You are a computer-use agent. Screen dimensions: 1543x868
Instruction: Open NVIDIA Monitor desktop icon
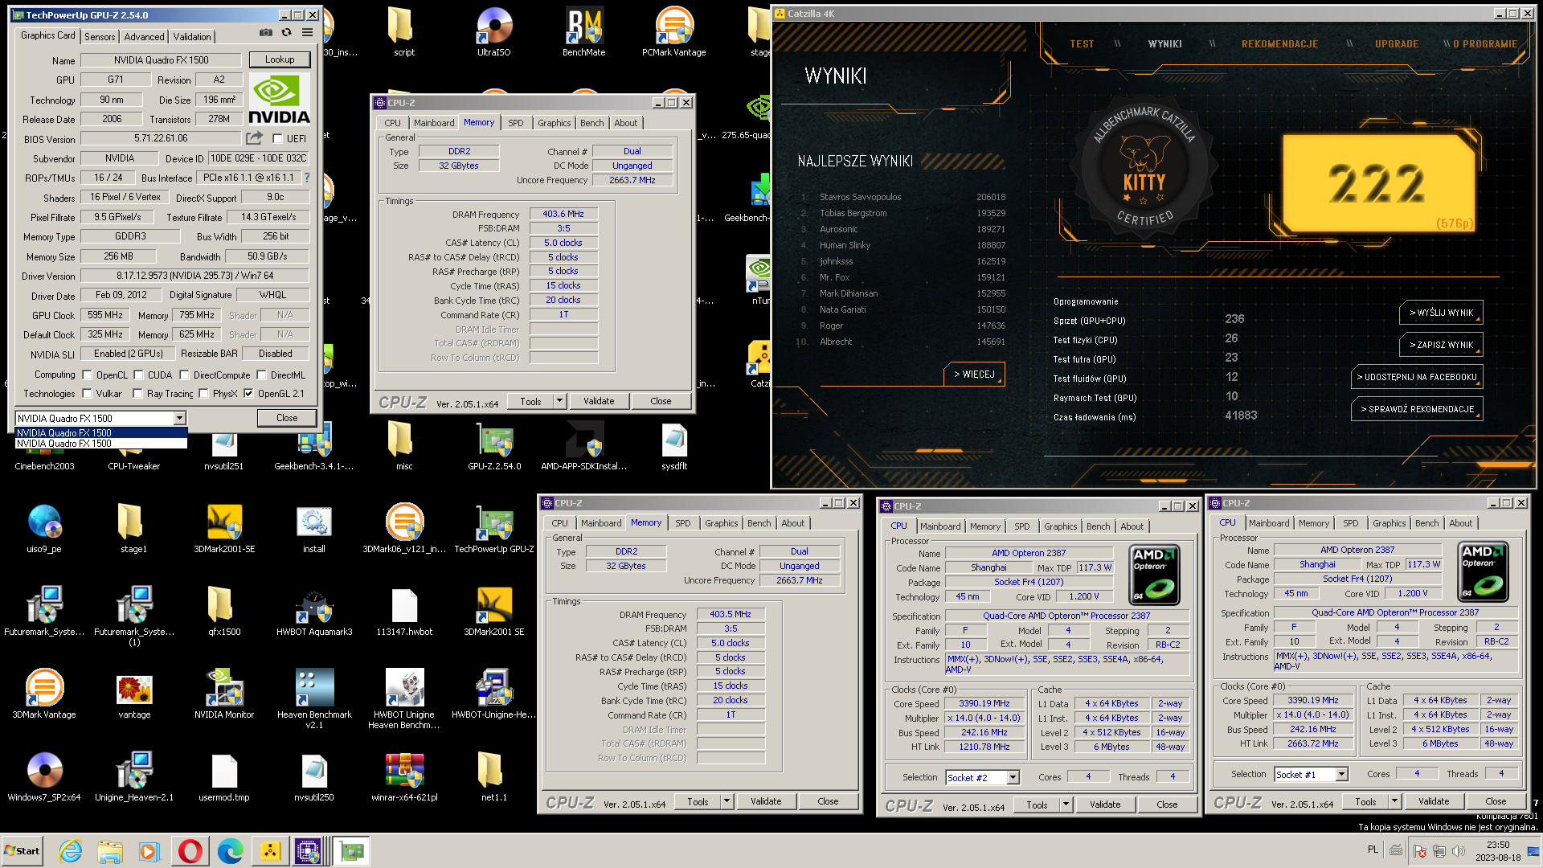tap(224, 694)
